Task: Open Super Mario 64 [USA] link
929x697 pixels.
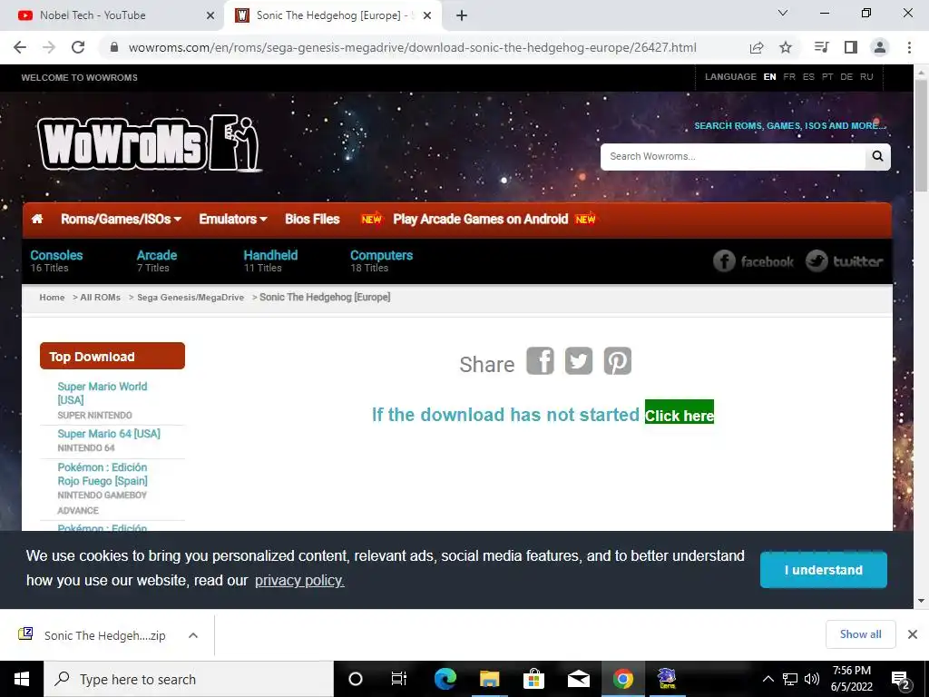Action: pos(109,434)
